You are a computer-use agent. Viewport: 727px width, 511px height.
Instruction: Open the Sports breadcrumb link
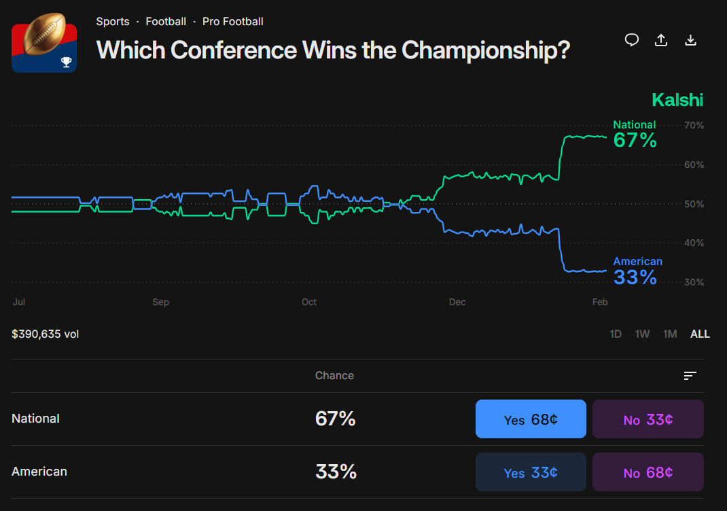[x=113, y=22]
